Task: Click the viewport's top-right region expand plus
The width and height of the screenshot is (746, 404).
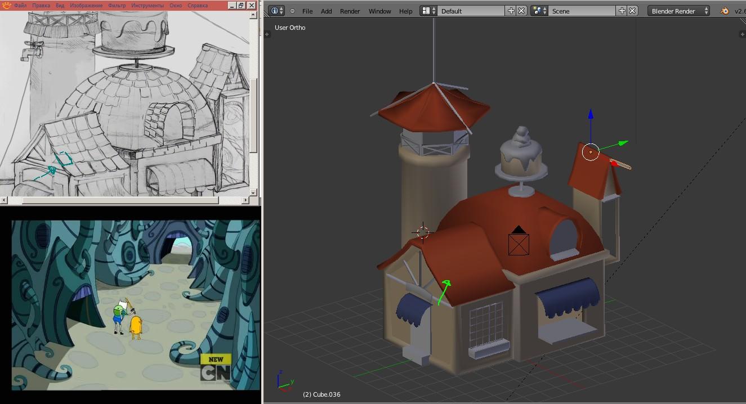Action: [743, 34]
